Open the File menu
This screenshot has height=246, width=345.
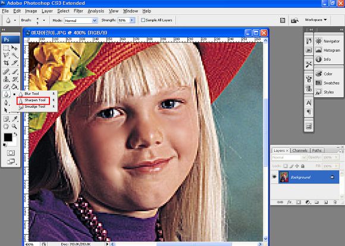click(x=5, y=11)
